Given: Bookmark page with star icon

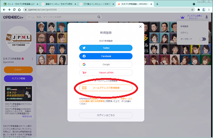Looking at the screenshot, I should (x=192, y=10).
